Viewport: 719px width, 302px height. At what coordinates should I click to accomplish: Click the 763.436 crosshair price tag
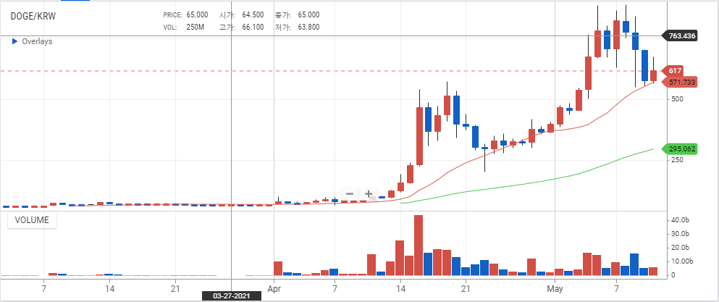click(681, 35)
